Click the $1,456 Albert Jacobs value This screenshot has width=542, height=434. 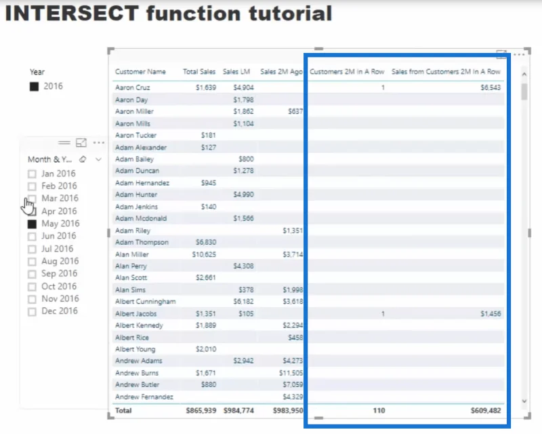tap(491, 314)
